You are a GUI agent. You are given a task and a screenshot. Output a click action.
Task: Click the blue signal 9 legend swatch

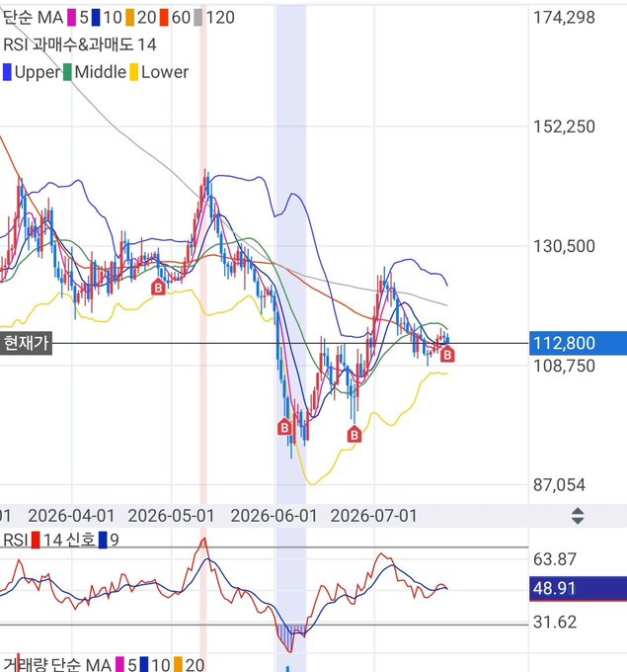tap(103, 540)
